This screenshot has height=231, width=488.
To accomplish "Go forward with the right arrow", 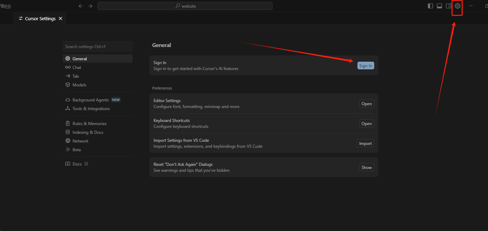I will tap(90, 6).
